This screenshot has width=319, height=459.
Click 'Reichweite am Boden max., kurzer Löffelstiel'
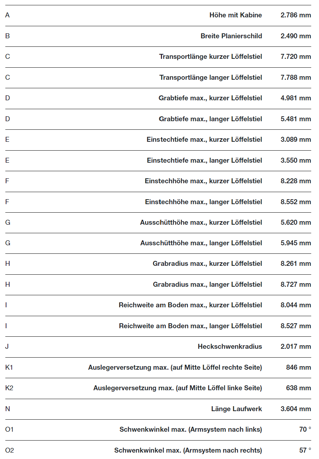point(190,305)
